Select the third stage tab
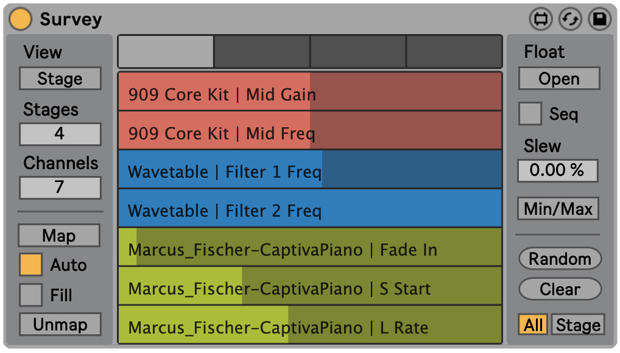This screenshot has width=620, height=353. 358,52
